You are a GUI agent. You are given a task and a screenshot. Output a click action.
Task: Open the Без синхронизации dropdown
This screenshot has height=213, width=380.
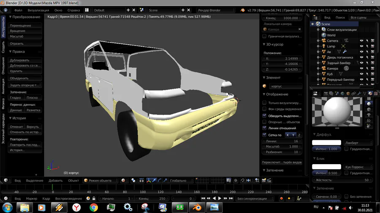pyautogui.click(x=255, y=199)
